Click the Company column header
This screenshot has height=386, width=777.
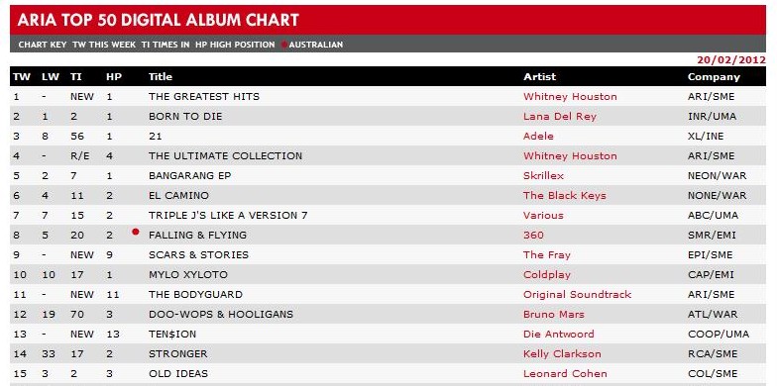pyautogui.click(x=714, y=77)
